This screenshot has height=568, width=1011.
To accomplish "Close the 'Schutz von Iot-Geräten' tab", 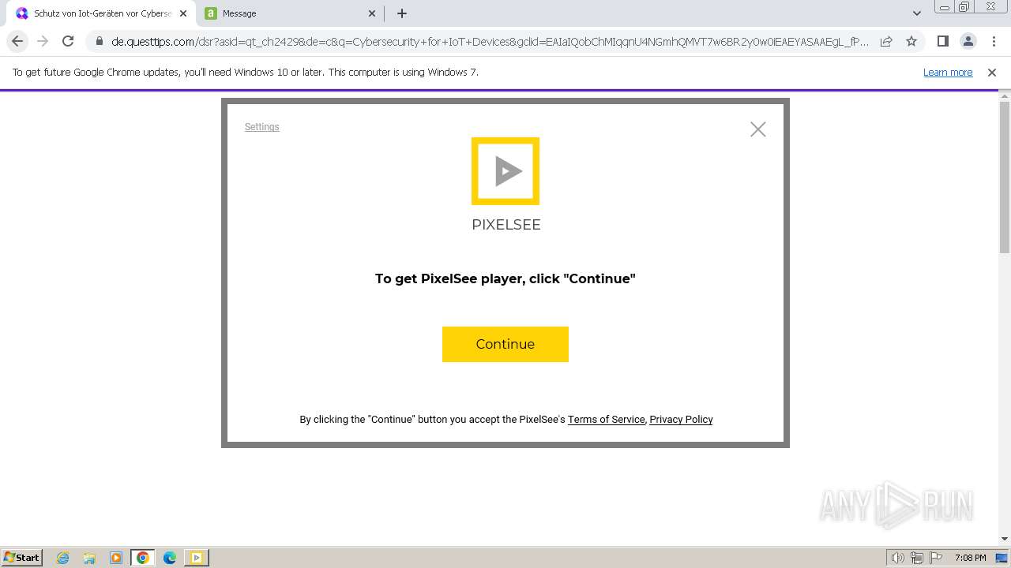I will [x=183, y=13].
